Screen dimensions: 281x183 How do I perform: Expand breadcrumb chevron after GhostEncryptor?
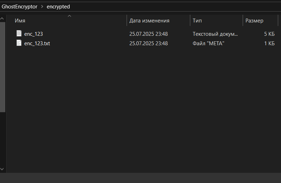(x=42, y=7)
